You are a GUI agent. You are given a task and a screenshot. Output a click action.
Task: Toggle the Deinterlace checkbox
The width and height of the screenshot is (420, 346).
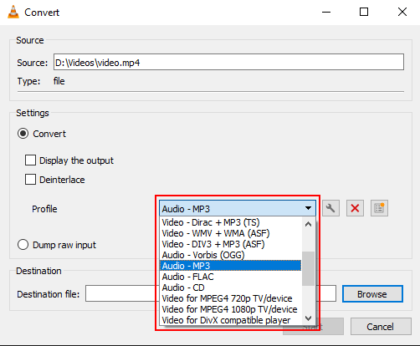pyautogui.click(x=30, y=180)
